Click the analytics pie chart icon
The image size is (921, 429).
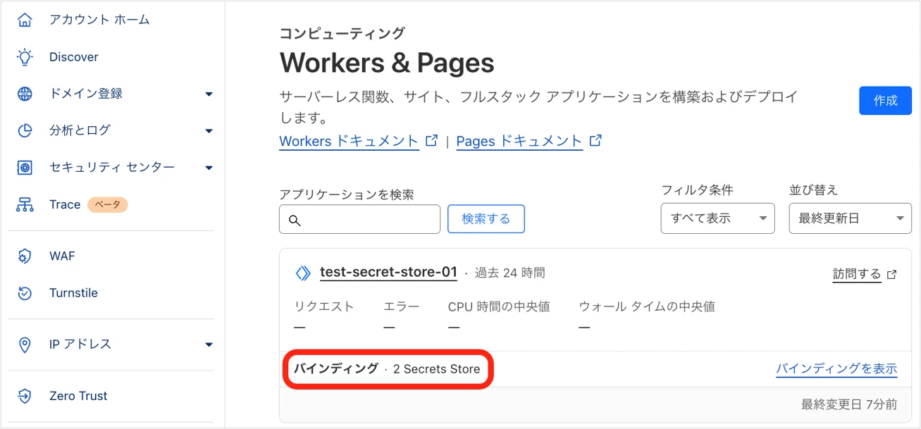tap(25, 130)
